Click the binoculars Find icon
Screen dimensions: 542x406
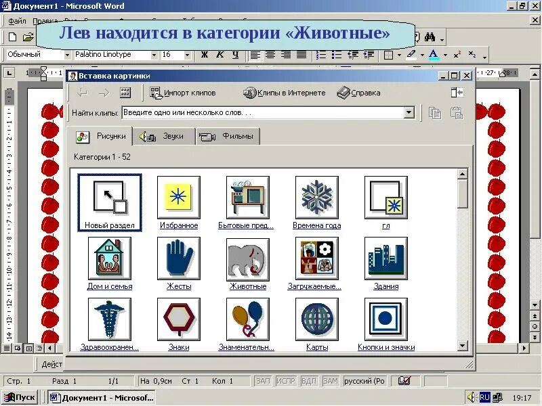(430, 37)
